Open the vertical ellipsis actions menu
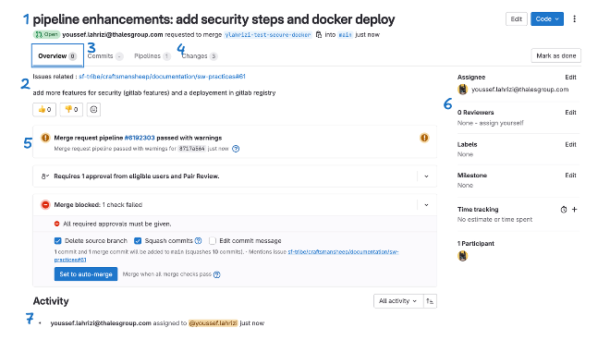 574,18
